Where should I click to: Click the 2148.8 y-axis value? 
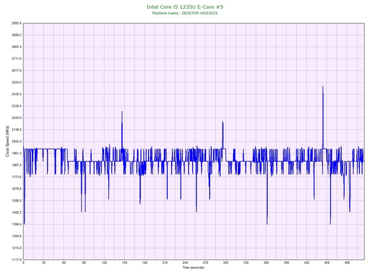pyautogui.click(x=17, y=129)
